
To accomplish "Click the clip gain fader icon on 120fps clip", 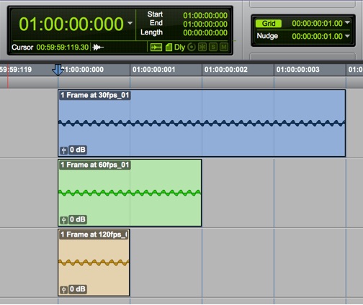I will click(63, 289).
